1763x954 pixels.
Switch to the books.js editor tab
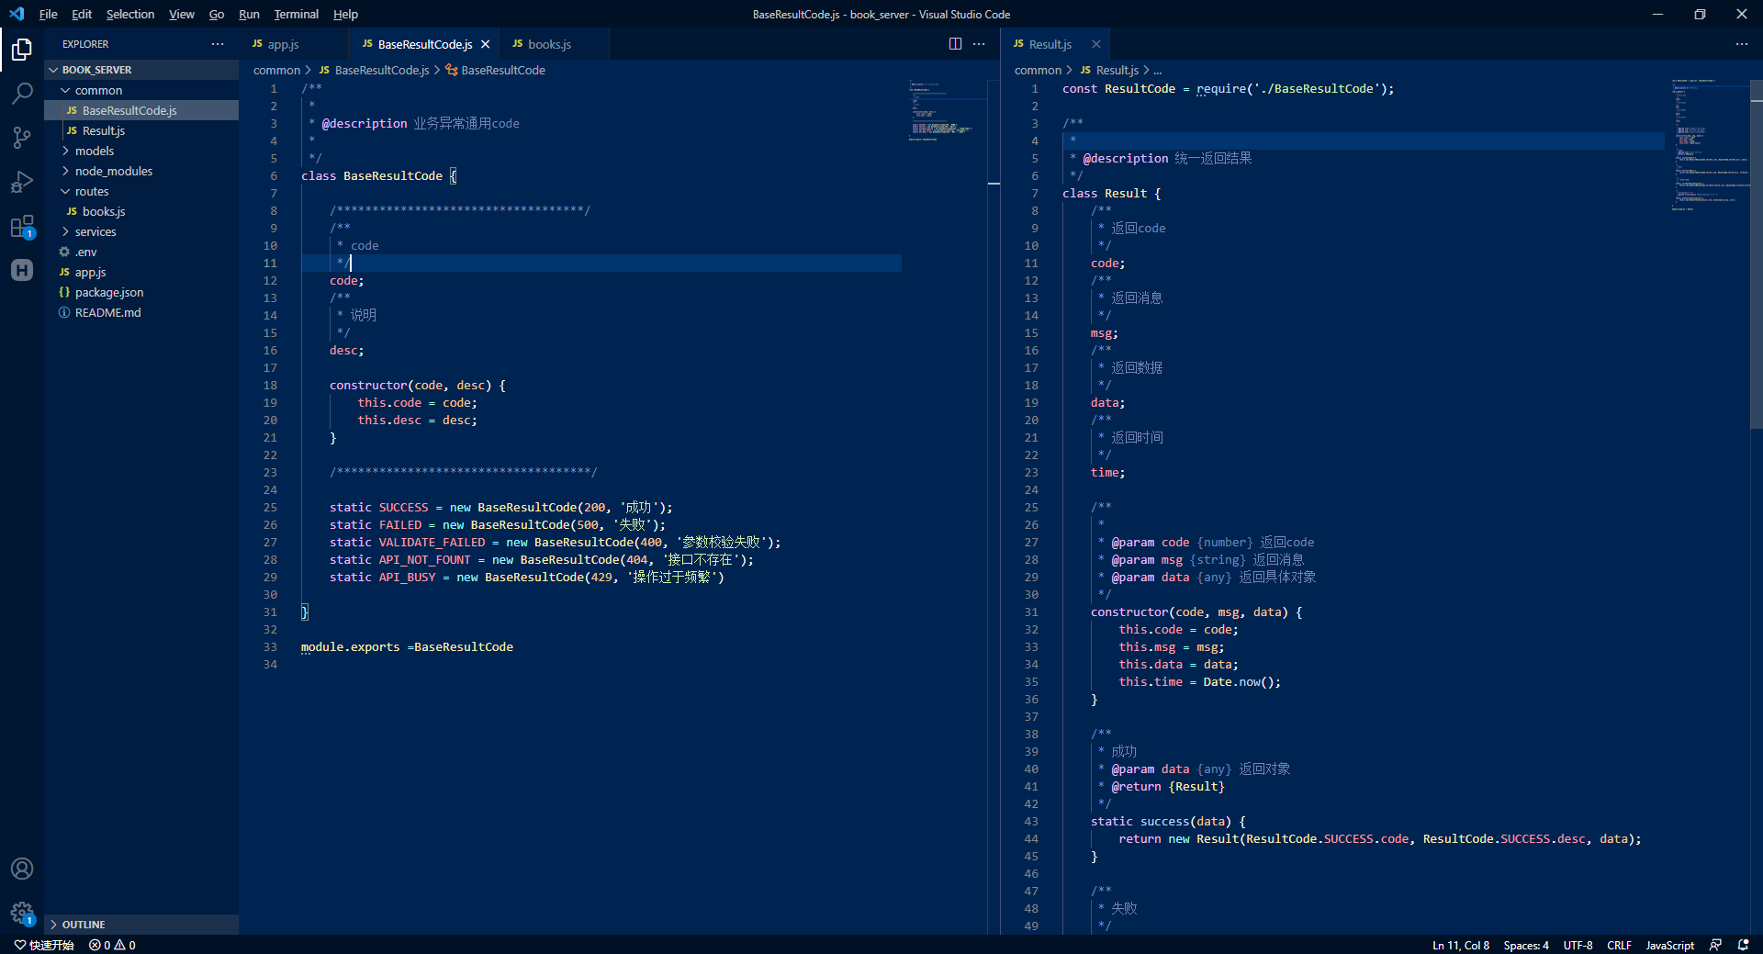point(554,44)
